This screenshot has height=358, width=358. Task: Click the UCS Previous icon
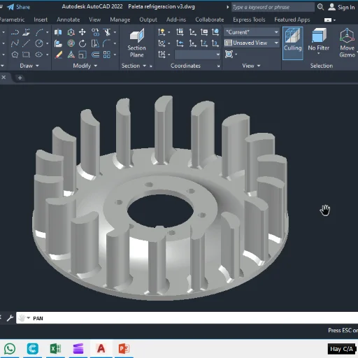tap(180, 43)
